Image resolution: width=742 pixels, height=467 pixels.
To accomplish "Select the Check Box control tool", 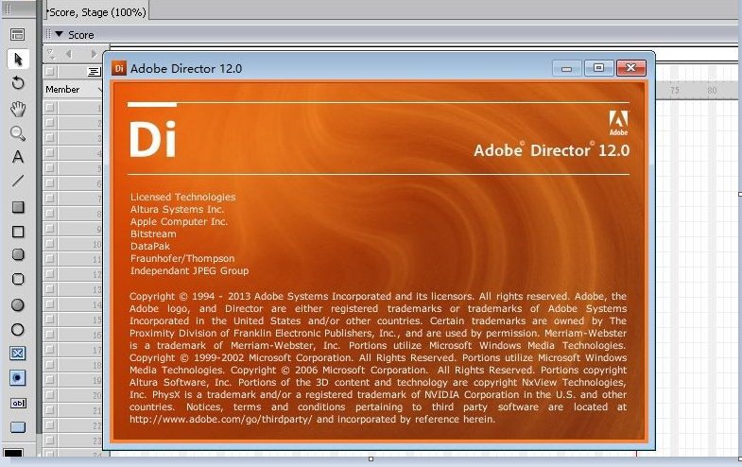I will [x=18, y=353].
